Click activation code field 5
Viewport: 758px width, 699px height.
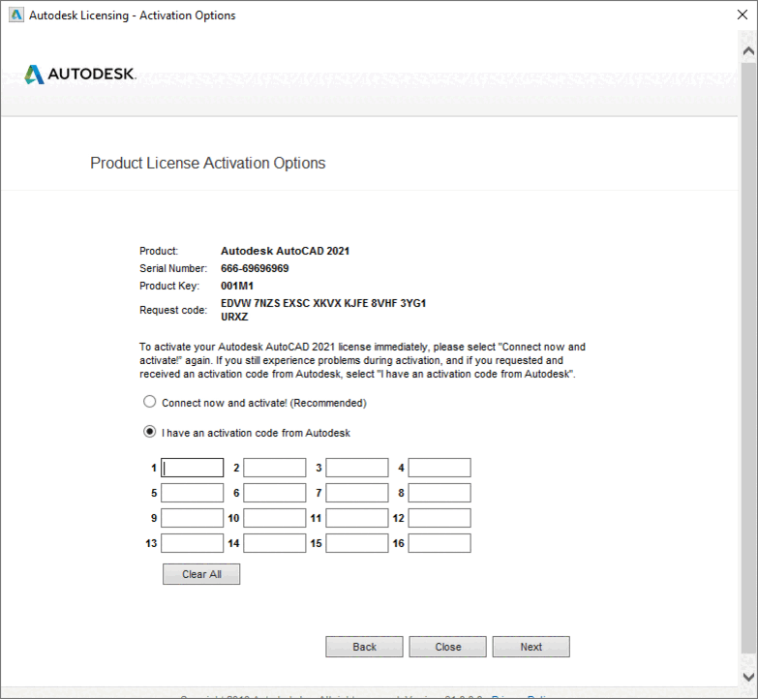click(x=193, y=493)
